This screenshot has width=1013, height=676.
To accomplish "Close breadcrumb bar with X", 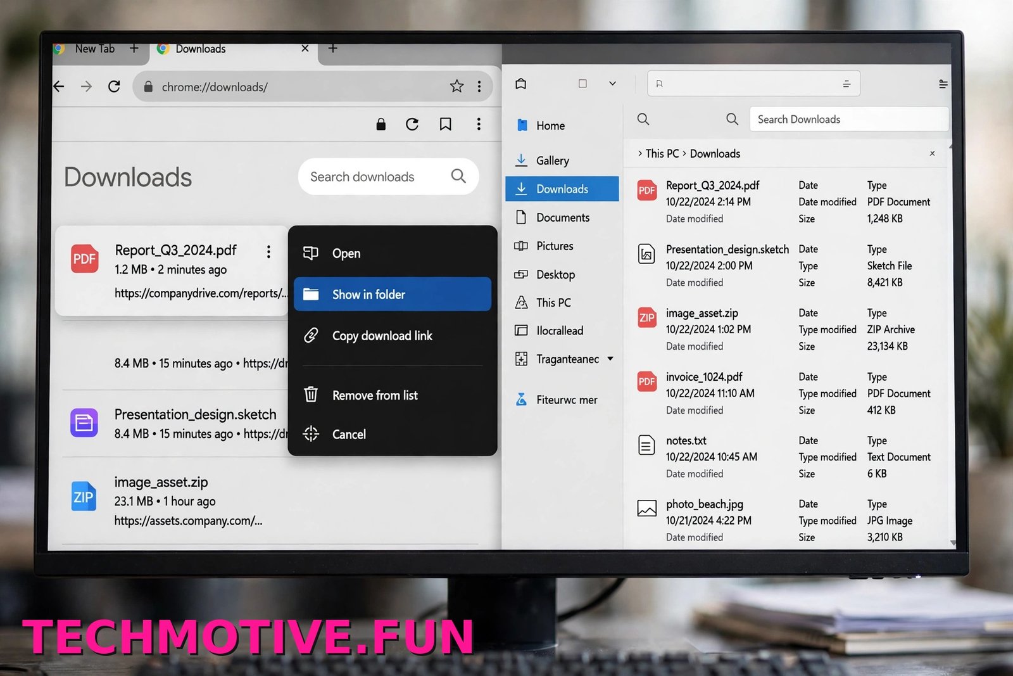I will pyautogui.click(x=932, y=153).
